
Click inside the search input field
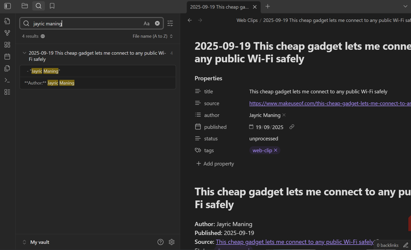86,23
